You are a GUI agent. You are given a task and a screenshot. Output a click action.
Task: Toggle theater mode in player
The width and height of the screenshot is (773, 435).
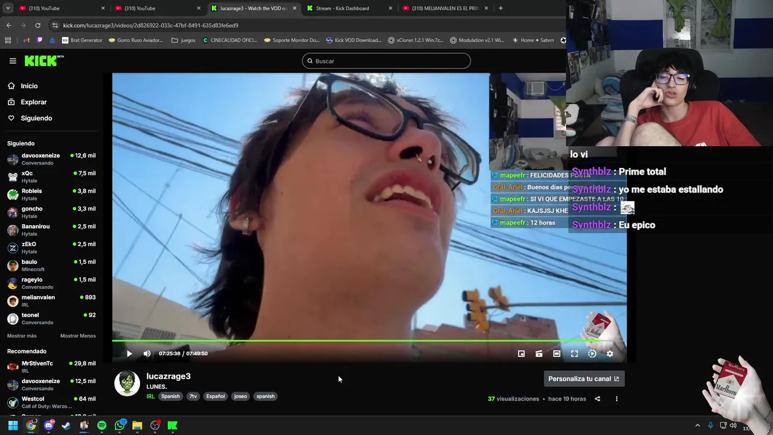[557, 353]
